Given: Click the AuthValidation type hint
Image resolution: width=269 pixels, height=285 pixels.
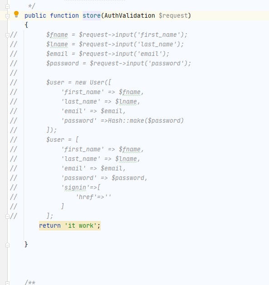Looking at the screenshot, I should (x=130, y=15).
